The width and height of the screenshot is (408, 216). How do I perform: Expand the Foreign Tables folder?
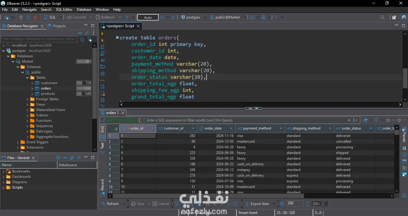[x=27, y=99]
